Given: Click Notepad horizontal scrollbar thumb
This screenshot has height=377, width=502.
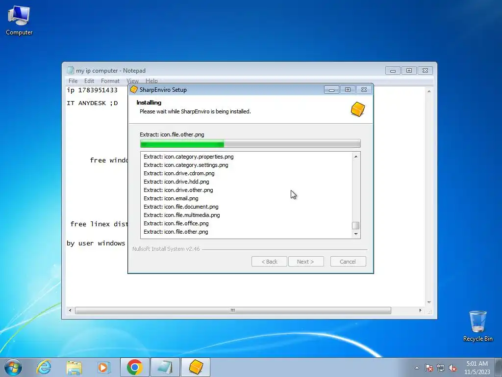Looking at the screenshot, I should click(x=233, y=310).
